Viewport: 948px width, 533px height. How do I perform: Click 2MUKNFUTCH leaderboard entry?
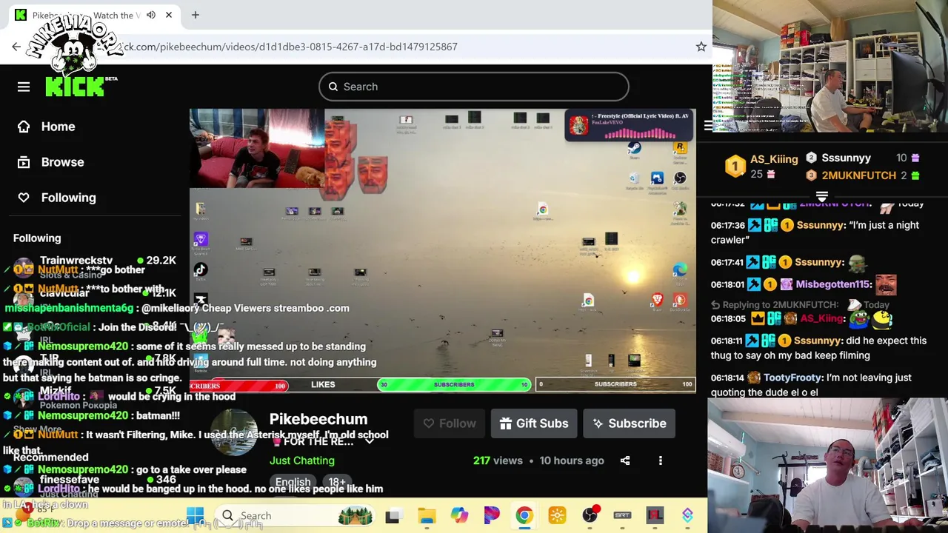[858, 175]
